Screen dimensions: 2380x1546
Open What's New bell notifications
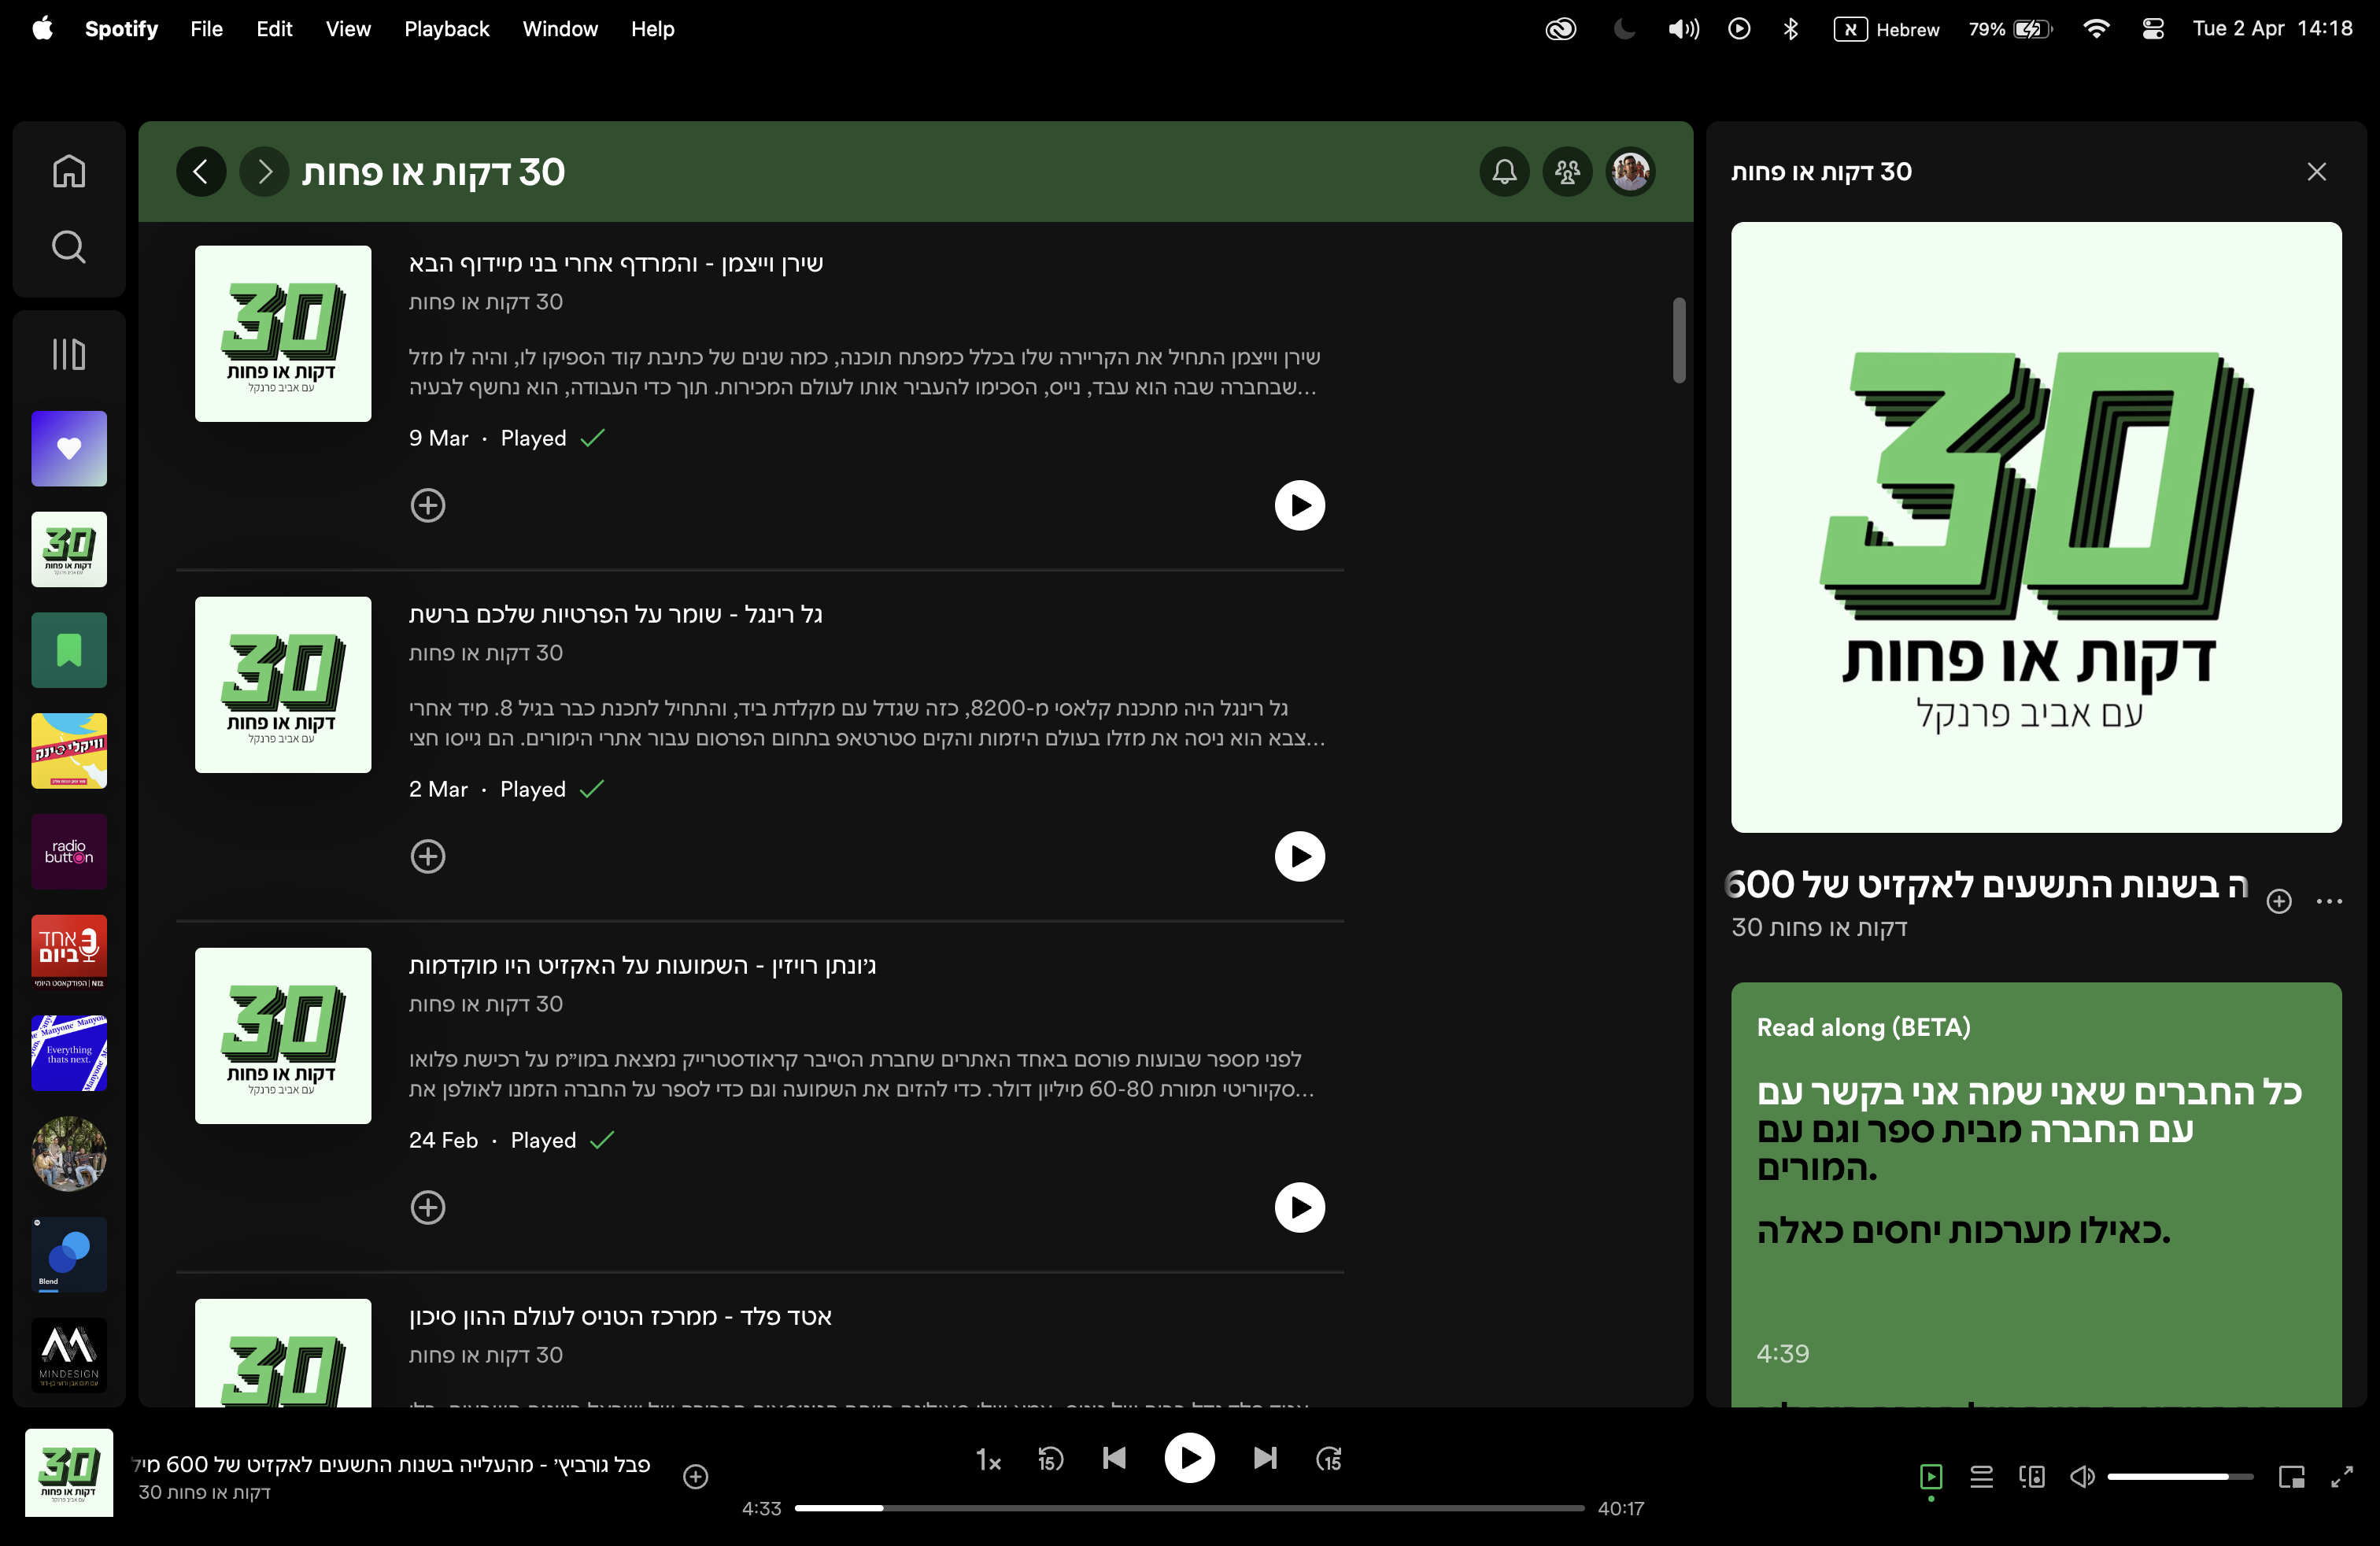click(1504, 172)
